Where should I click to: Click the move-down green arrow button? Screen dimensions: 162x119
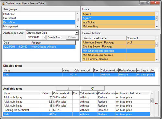(x=92, y=88)
